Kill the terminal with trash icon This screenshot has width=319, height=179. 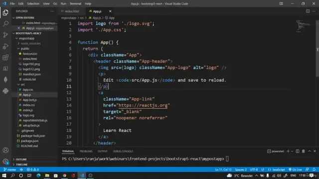point(304,151)
